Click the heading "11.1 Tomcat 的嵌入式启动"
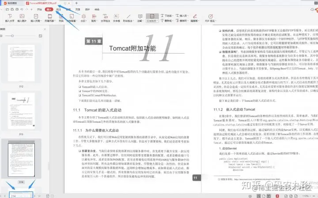The image size is (318, 198). 97,110
